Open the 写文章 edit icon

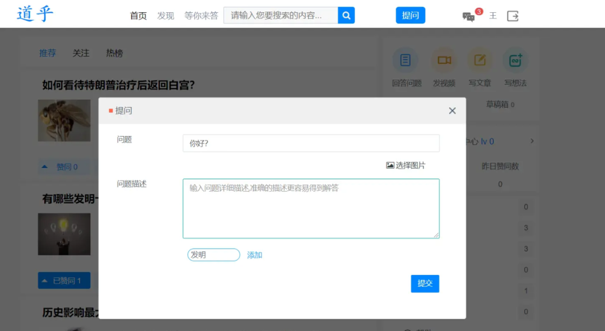pos(480,60)
